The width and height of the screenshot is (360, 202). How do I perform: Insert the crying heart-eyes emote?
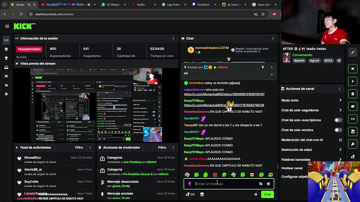click(x=271, y=175)
